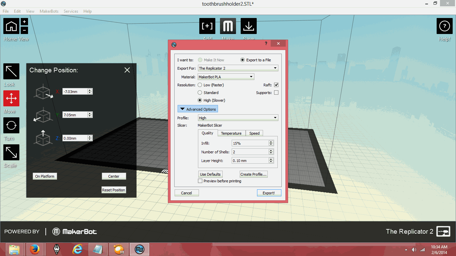The width and height of the screenshot is (456, 256).
Task: Click the MakerWare taskbar icon
Action: click(x=139, y=249)
